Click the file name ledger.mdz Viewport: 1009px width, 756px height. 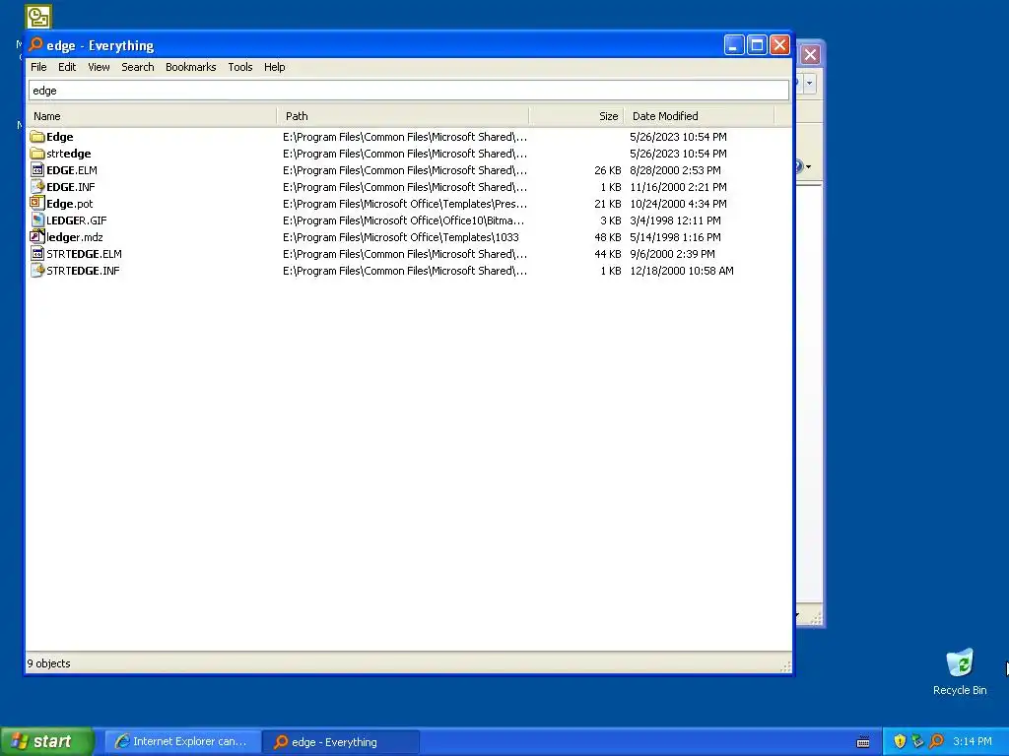[75, 237]
